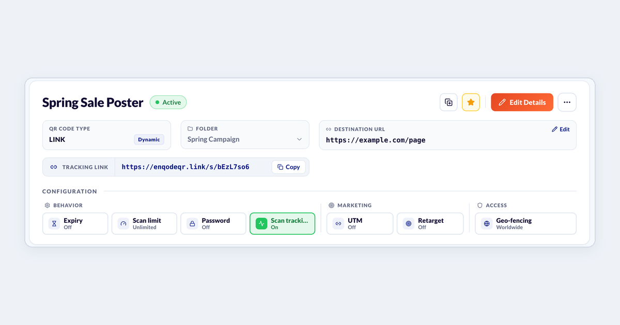
Task: Open the Scan limit Unlimited tile
Action: point(144,223)
